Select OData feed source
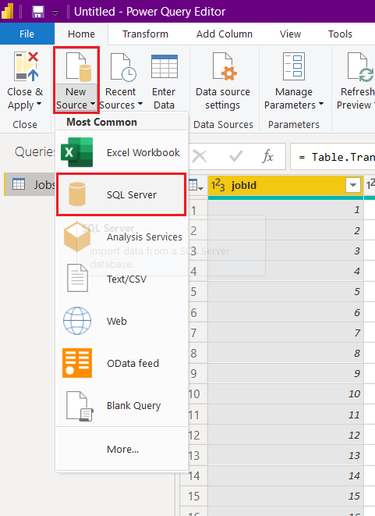 (x=122, y=363)
